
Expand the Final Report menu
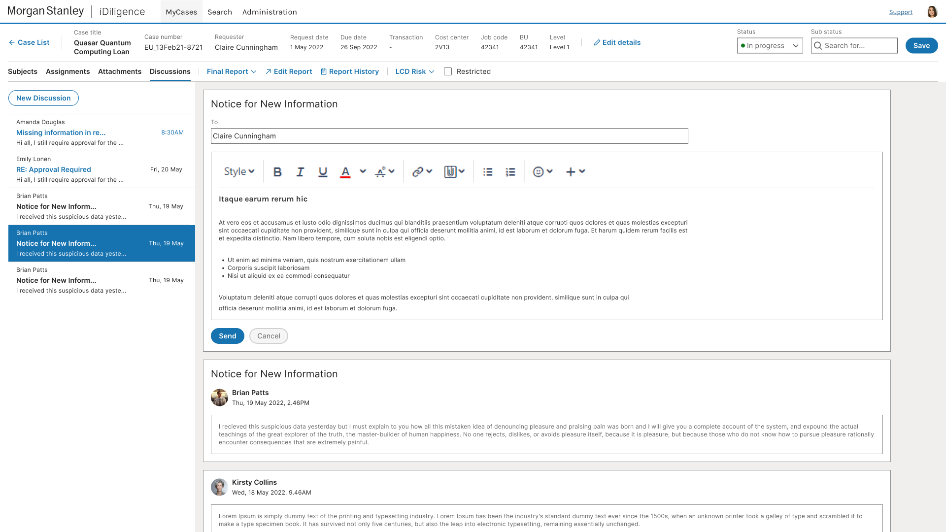(232, 71)
